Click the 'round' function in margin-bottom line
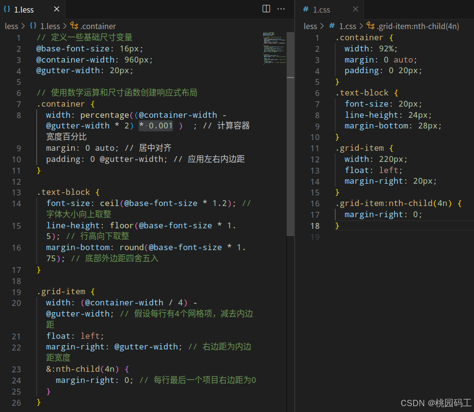Image resolution: width=474 pixels, height=412 pixels. click(132, 248)
